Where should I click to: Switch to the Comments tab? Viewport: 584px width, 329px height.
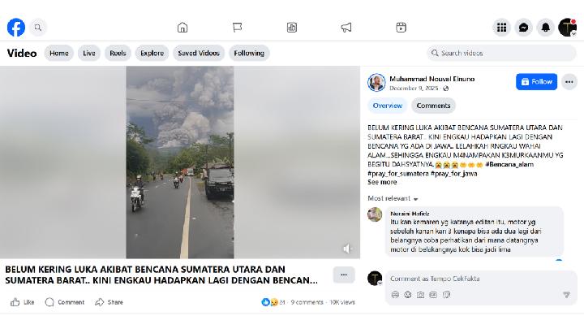433,106
